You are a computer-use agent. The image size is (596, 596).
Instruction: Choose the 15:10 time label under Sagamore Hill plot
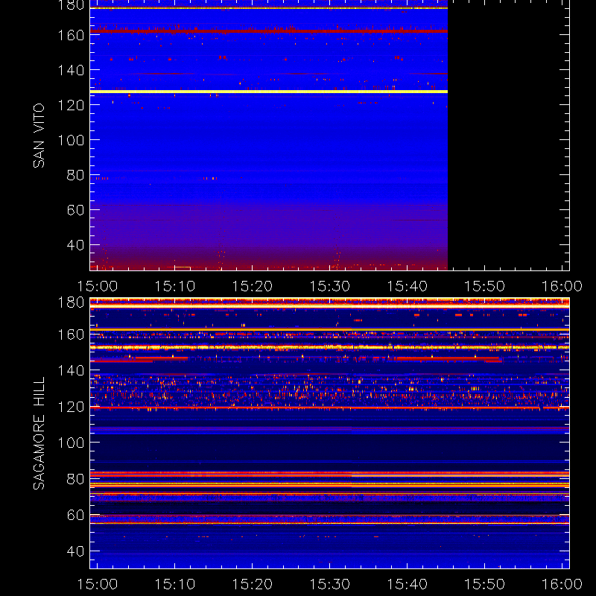174,584
